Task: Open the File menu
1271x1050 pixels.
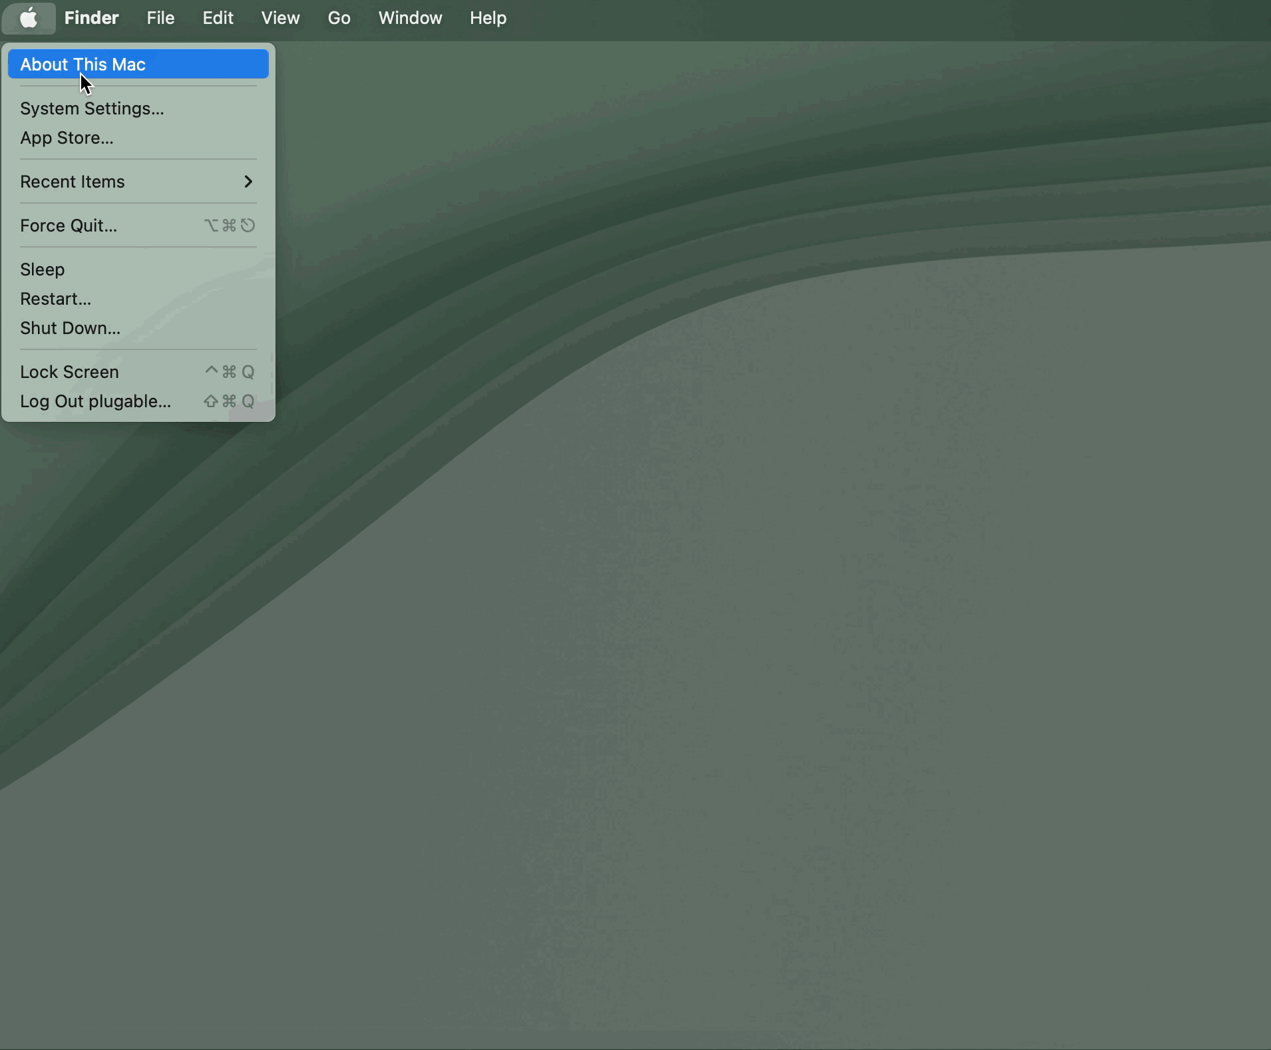Action: point(160,18)
